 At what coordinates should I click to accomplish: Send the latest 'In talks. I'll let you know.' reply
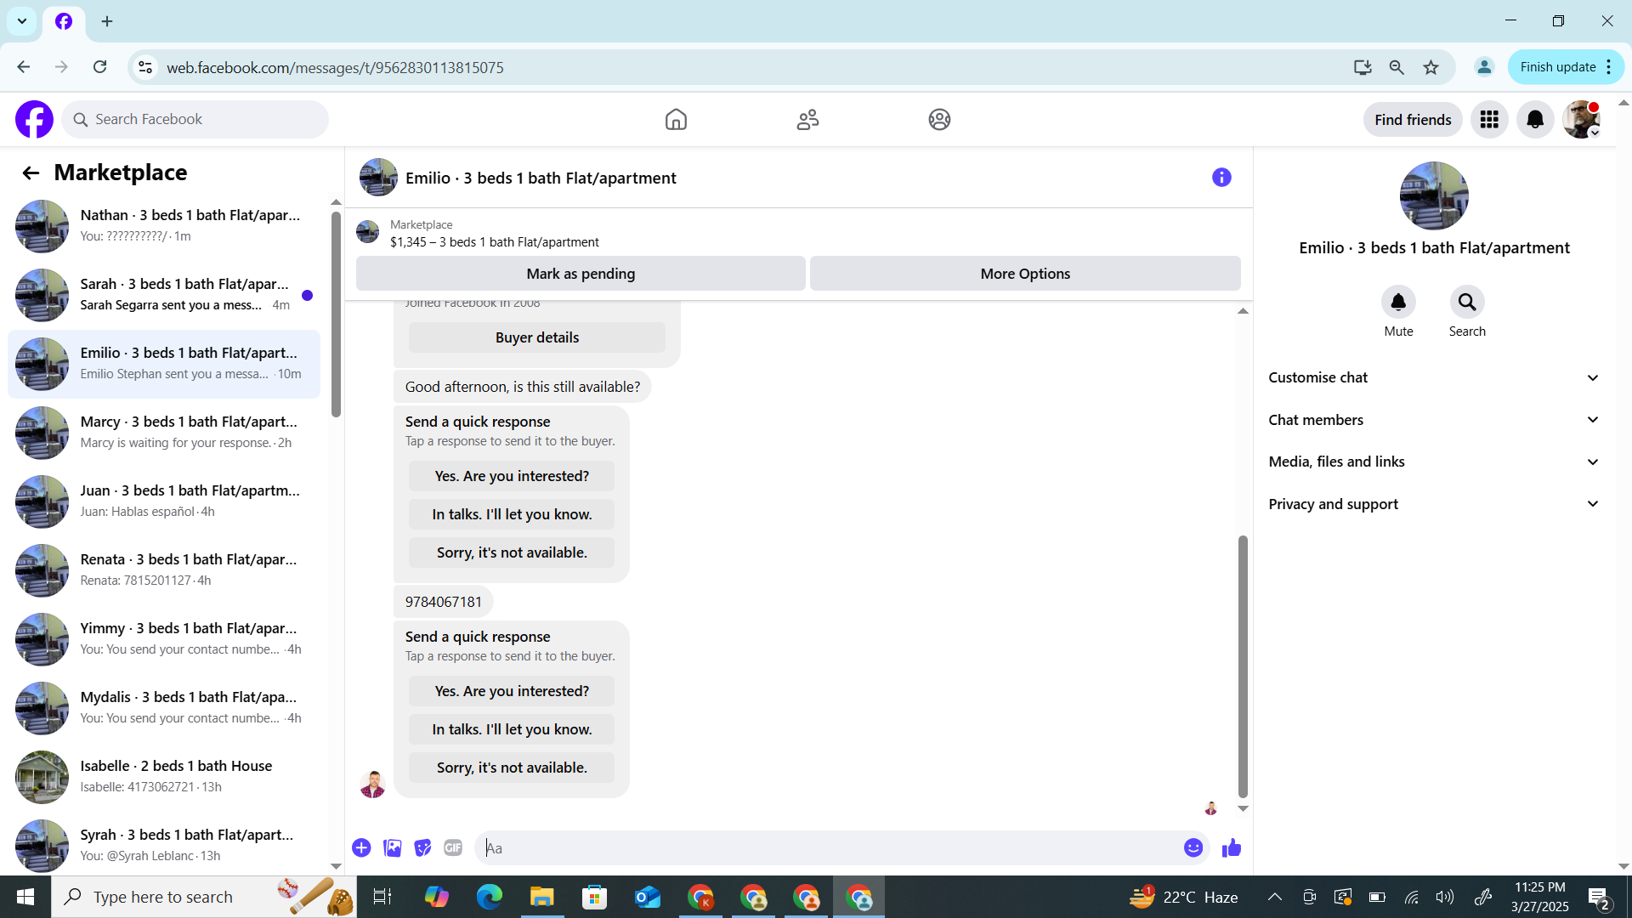tap(512, 729)
